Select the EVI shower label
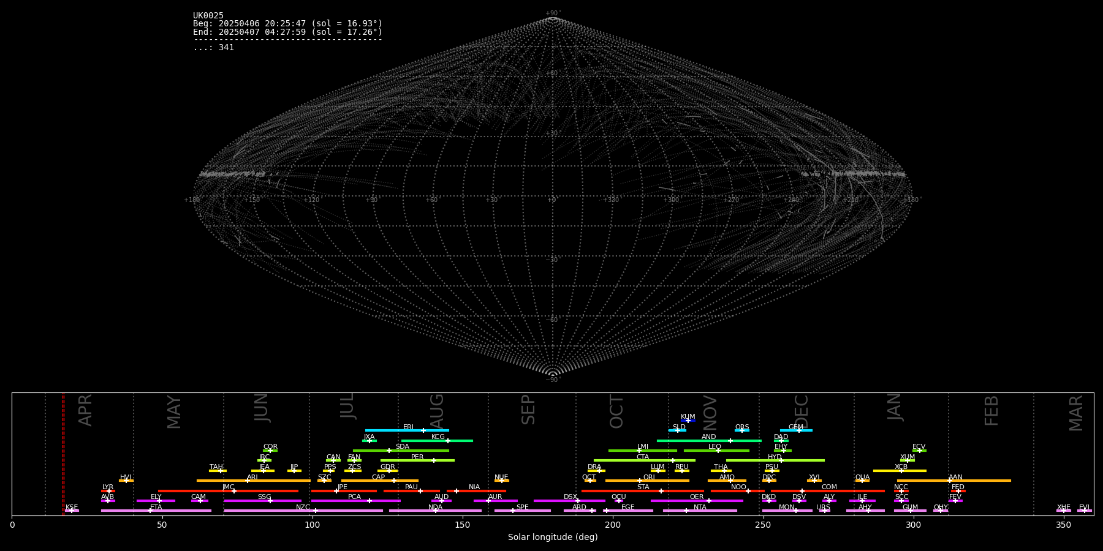 coord(1084,508)
